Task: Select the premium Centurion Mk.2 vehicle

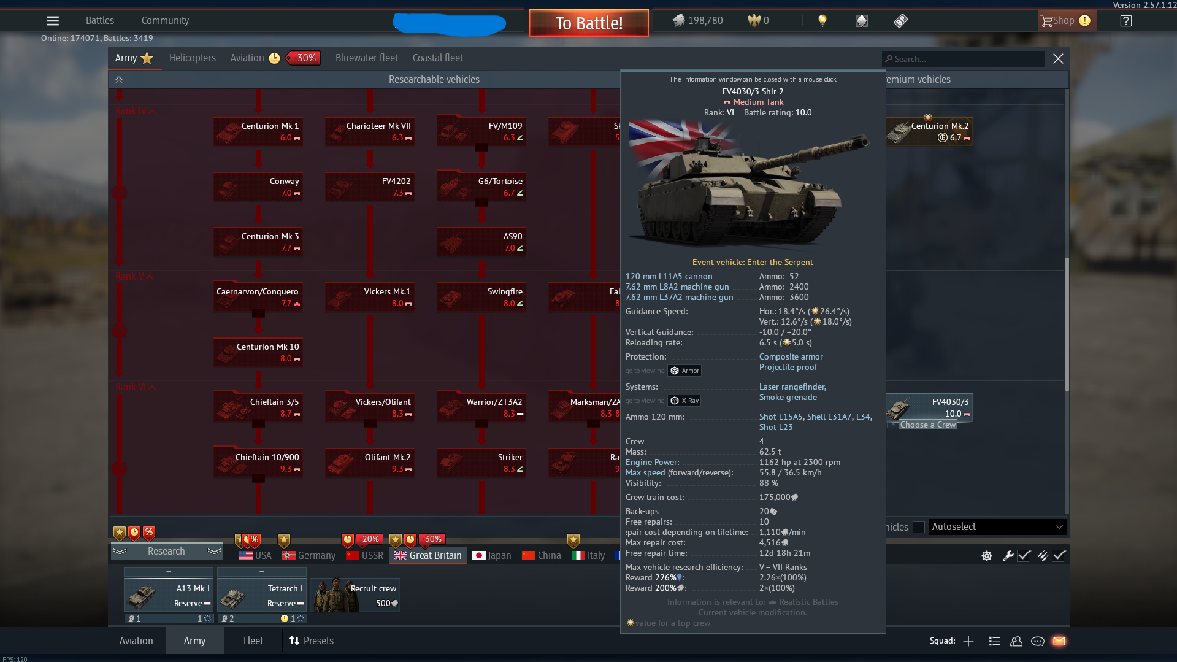Action: click(929, 132)
